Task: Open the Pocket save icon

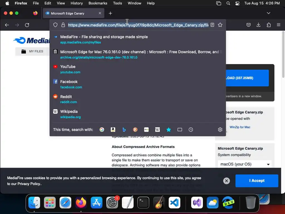Action: (249, 25)
